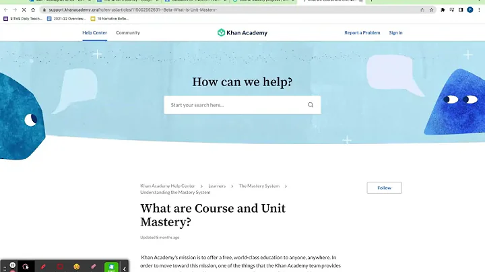Open the share icon in the address bar
The image size is (485, 272).
pos(422,10)
